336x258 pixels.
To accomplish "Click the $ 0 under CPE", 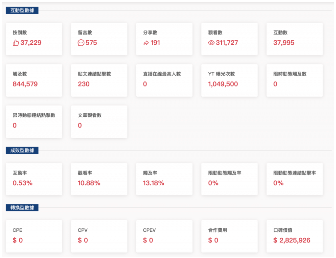I will (17, 240).
